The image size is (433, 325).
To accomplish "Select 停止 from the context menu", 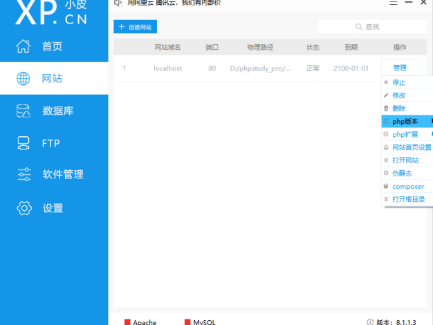I will click(x=407, y=82).
